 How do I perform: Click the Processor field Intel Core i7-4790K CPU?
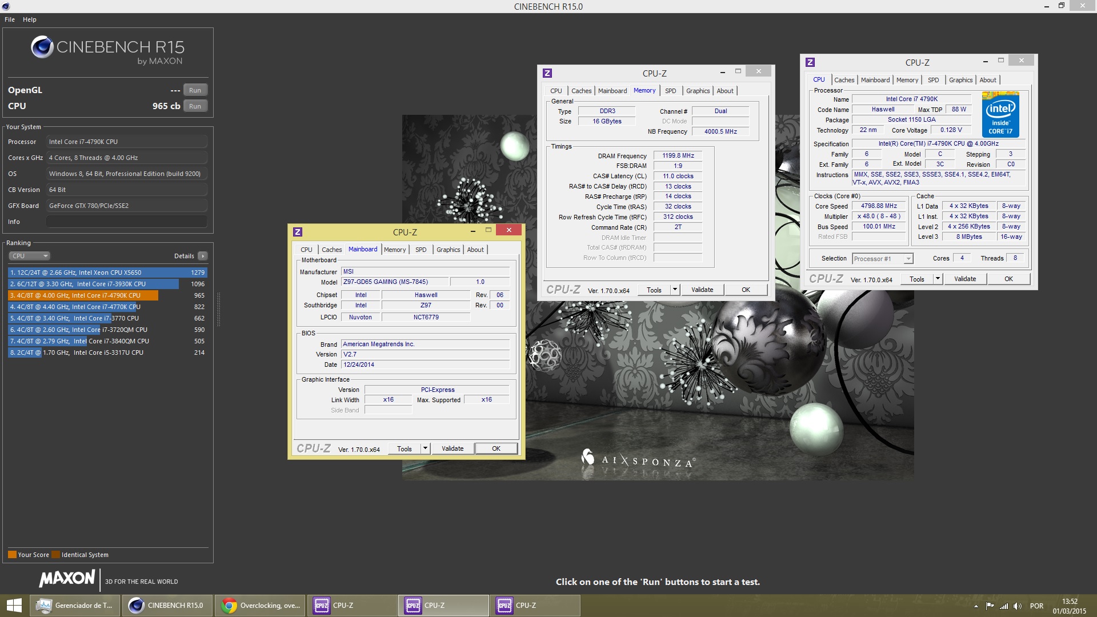click(x=127, y=142)
